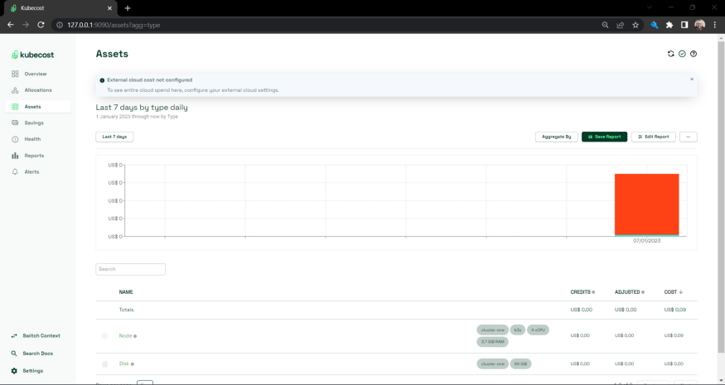Open the help question mark icon
The height and width of the screenshot is (385, 725).
point(694,54)
